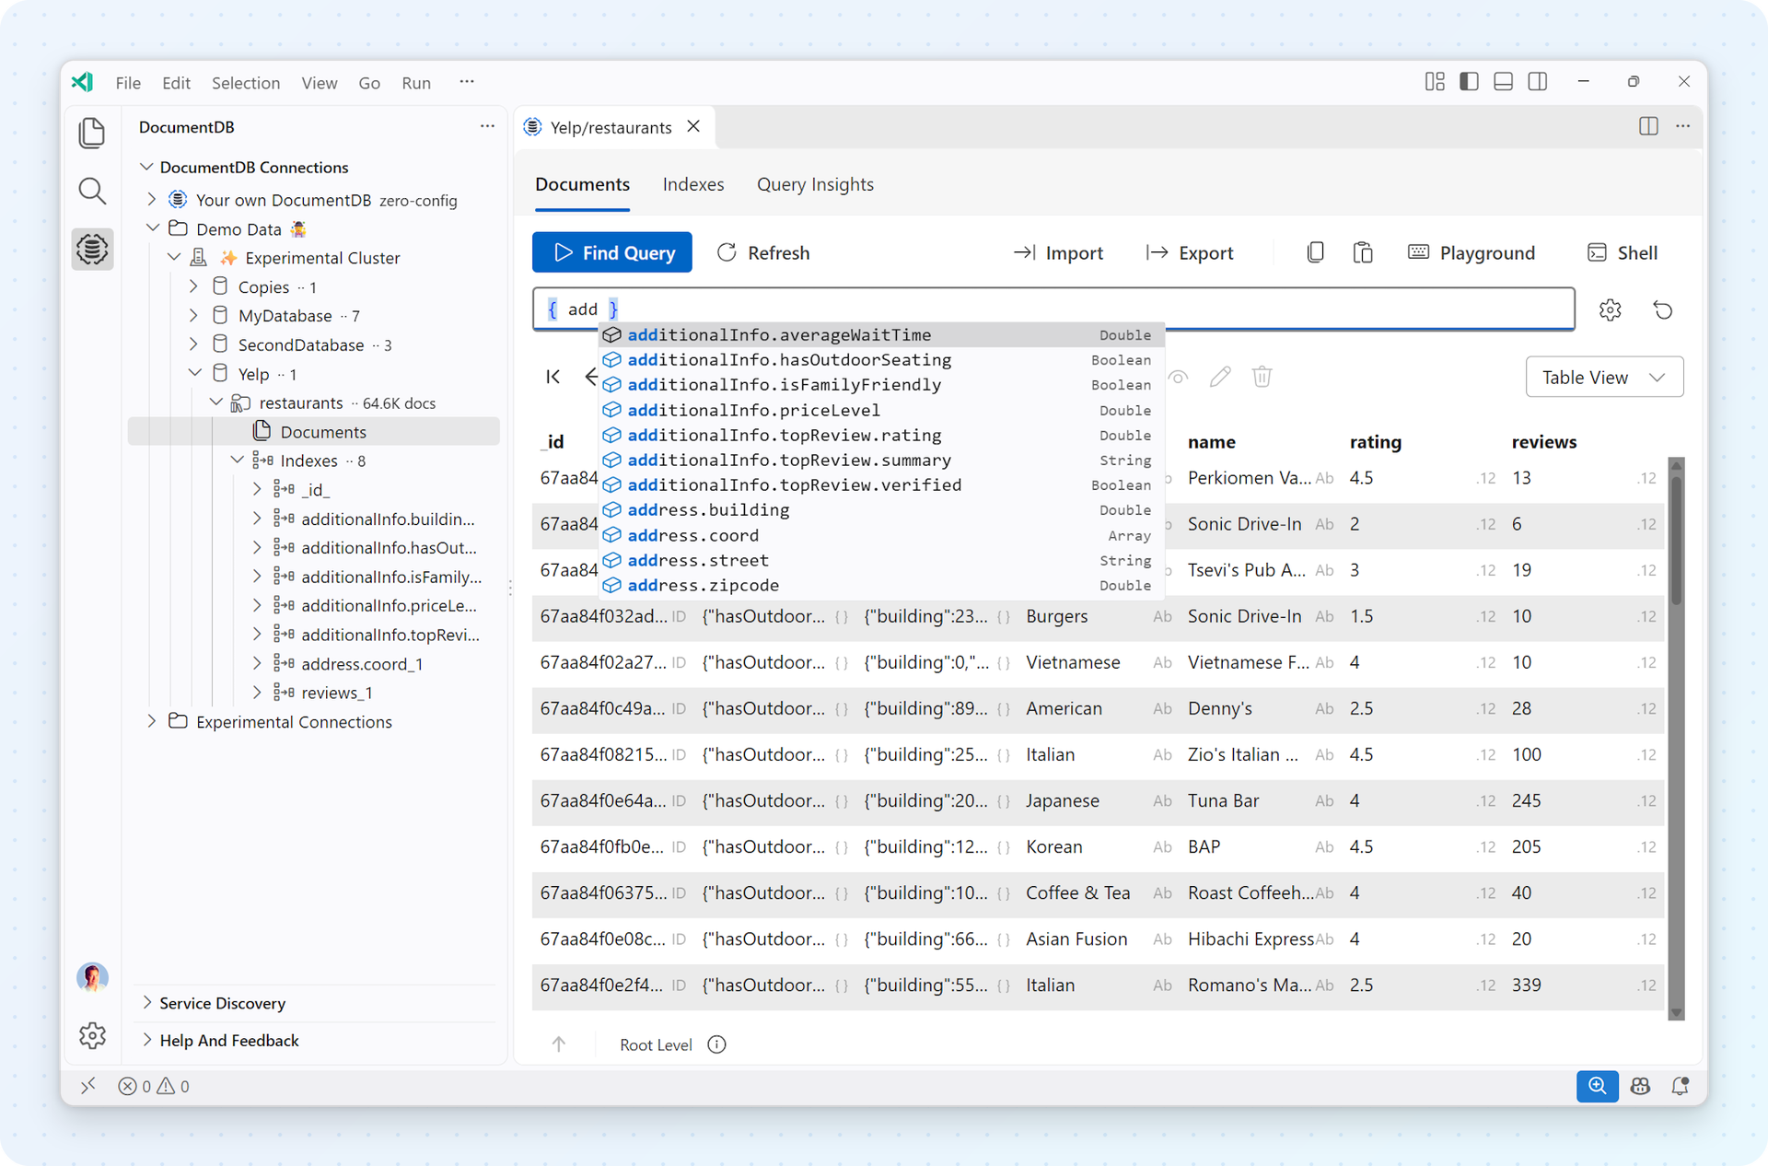1768x1166 pixels.
Task: Click the copy documents icon
Action: pos(1316,252)
